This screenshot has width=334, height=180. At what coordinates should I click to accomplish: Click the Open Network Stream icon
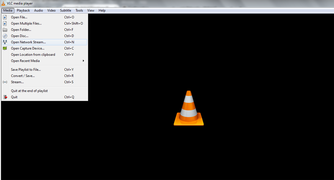pyautogui.click(x=5, y=42)
